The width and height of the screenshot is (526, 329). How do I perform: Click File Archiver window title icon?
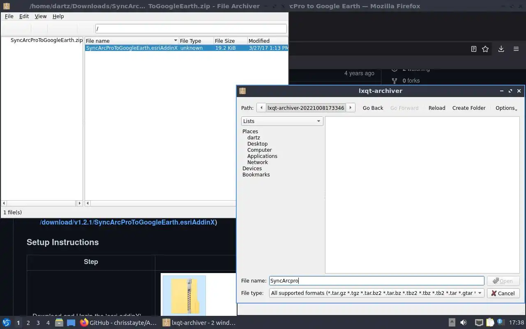pyautogui.click(x=6, y=6)
